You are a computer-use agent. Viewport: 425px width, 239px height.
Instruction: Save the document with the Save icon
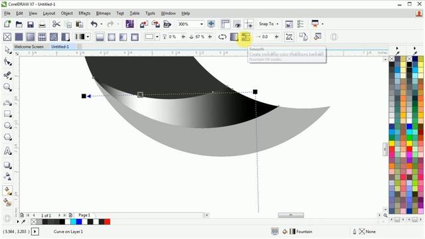31,24
